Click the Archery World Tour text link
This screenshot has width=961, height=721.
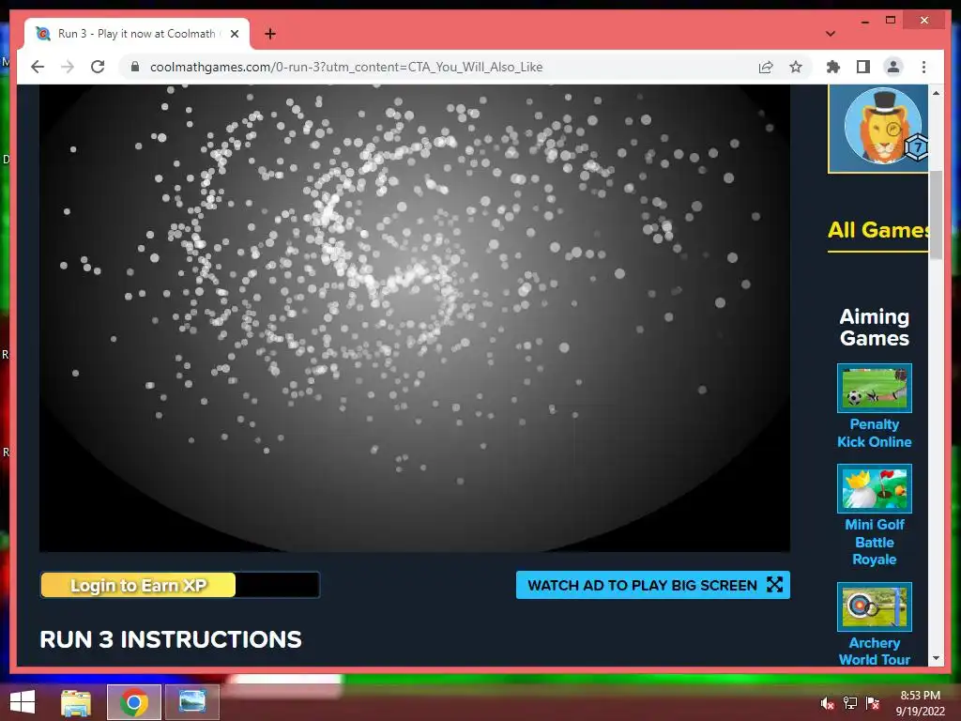(874, 652)
